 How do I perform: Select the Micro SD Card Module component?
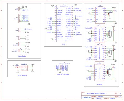coord(65,68)
